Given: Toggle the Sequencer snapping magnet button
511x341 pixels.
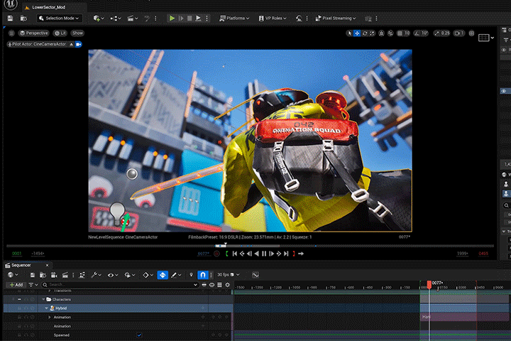Looking at the screenshot, I should [x=203, y=275].
